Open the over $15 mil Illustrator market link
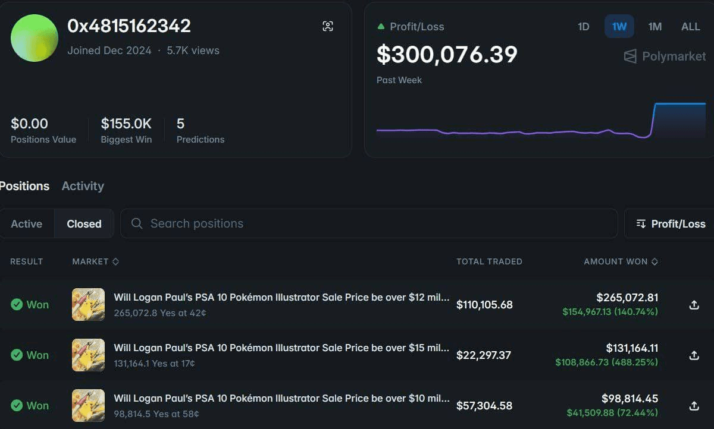 281,348
